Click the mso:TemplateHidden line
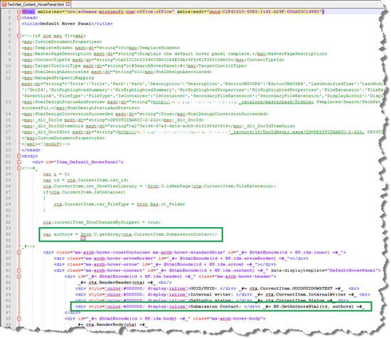Screen dimensions: 391x338 pos(100,48)
